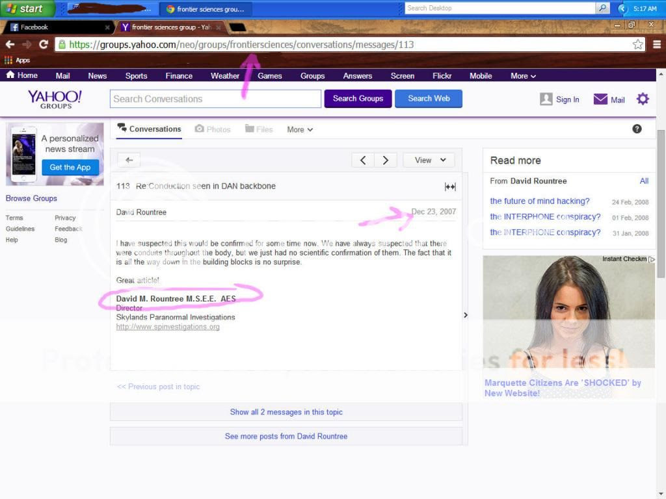Click See more posts from David Rountree
The height and width of the screenshot is (499, 666).
click(286, 436)
